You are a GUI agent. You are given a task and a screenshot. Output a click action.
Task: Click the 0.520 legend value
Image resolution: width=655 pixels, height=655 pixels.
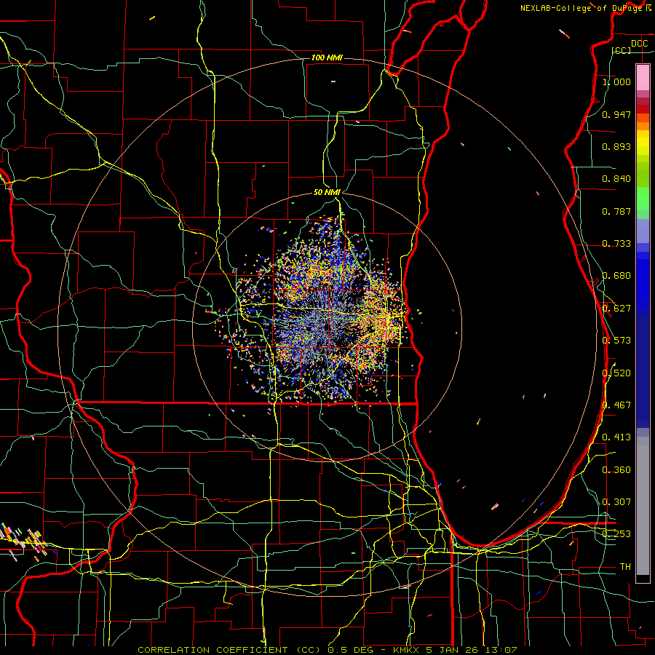pos(616,373)
